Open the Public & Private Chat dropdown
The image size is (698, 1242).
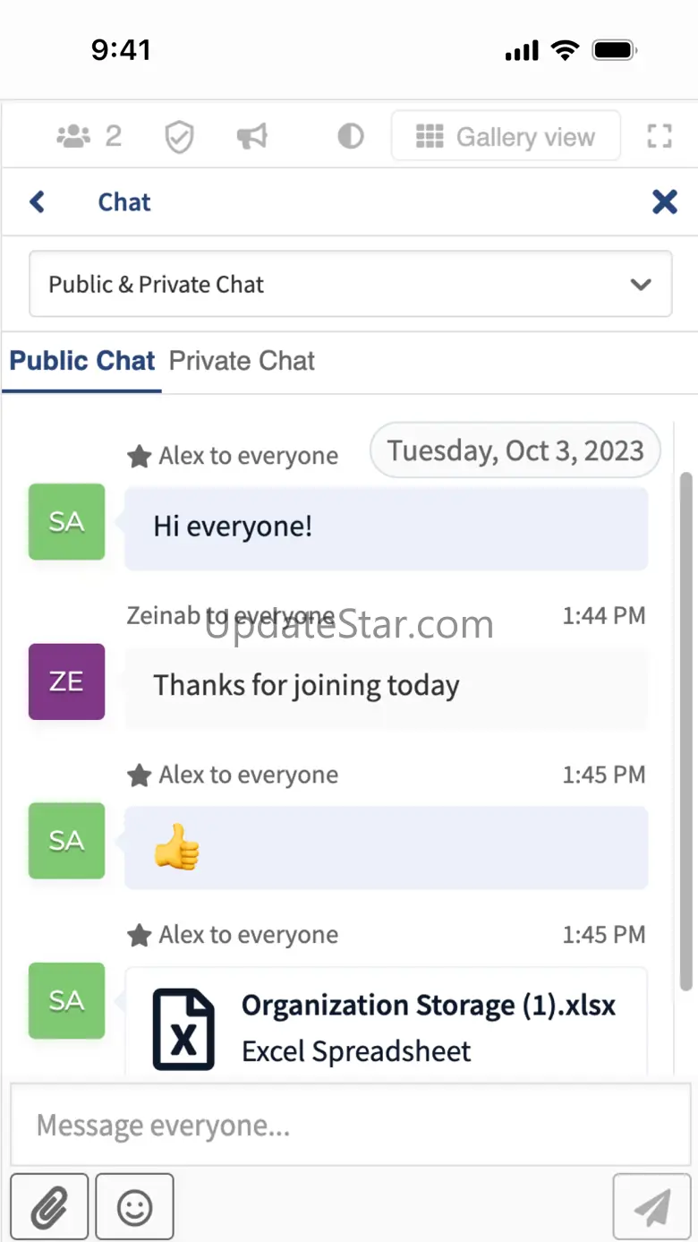pyautogui.click(x=350, y=285)
